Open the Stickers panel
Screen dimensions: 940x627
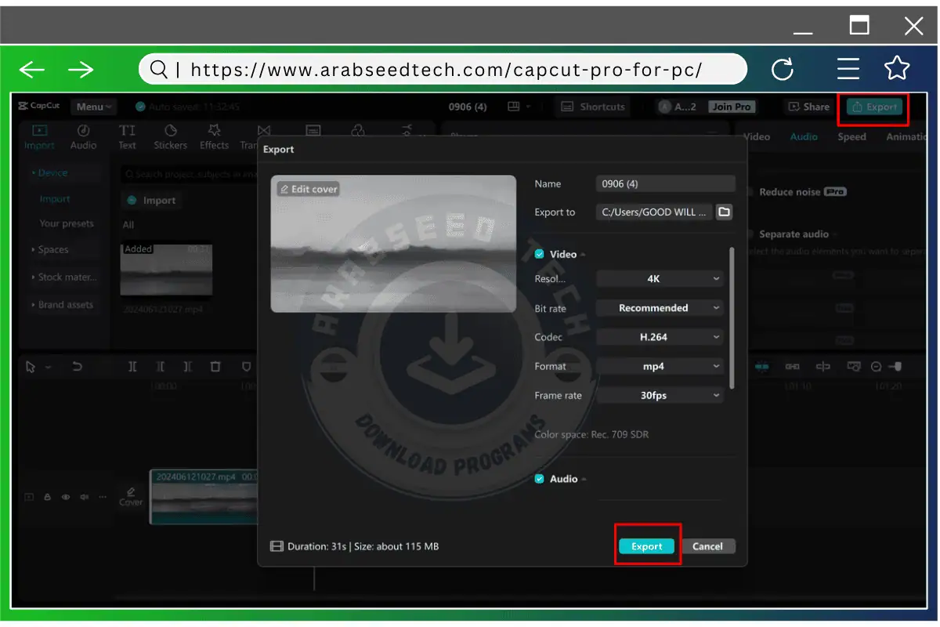[170, 136]
